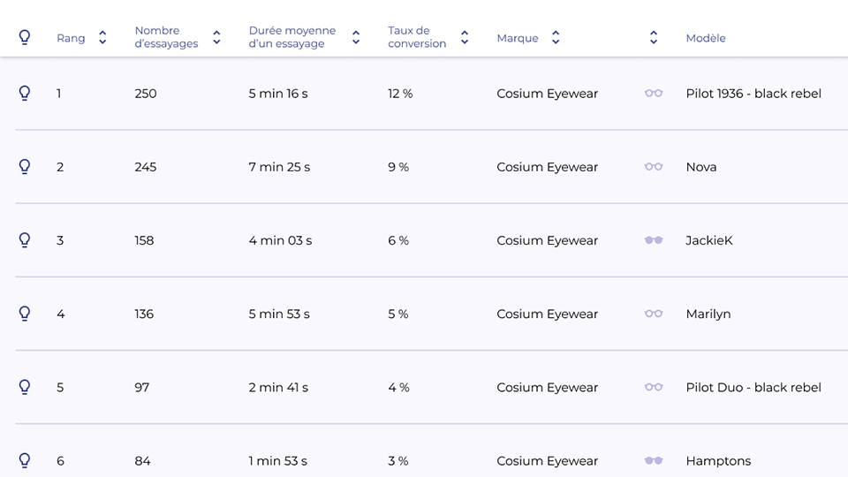Click conversion rate 5 %
This screenshot has height=477, width=848.
[398, 314]
